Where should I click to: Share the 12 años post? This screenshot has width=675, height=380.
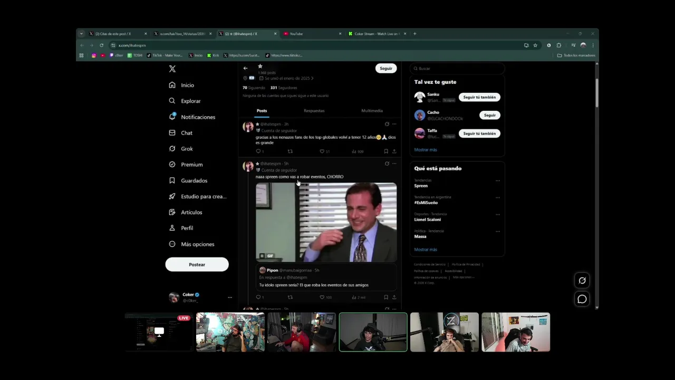coord(394,151)
